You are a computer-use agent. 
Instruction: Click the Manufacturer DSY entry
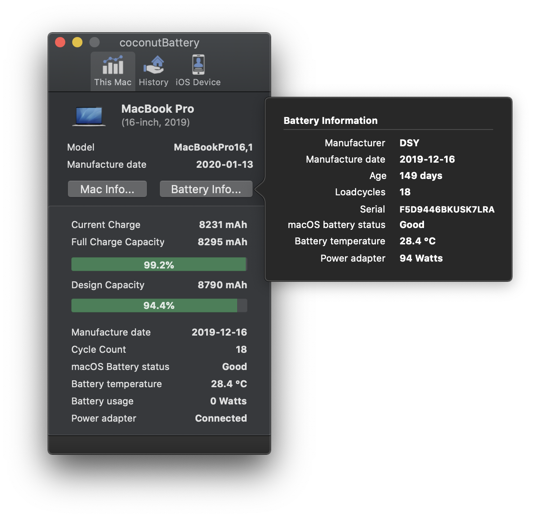tap(409, 143)
